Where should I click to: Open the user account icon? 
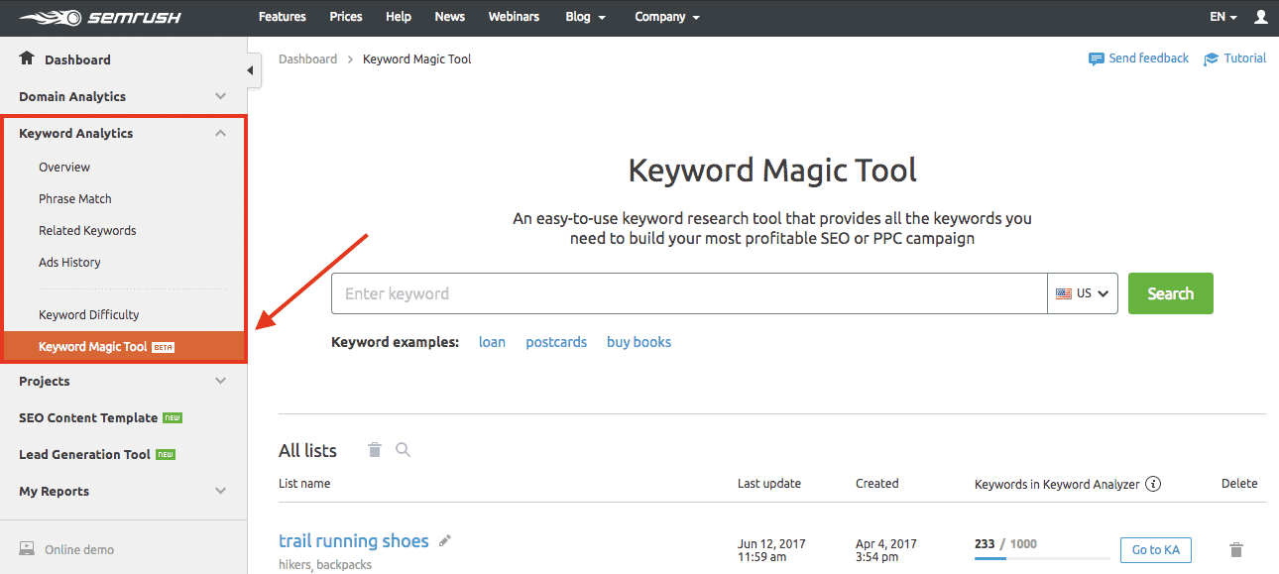tap(1261, 17)
